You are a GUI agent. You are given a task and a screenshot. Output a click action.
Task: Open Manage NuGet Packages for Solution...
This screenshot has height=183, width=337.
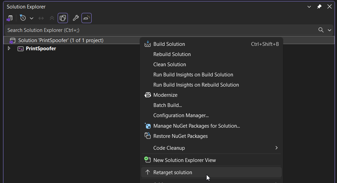point(211,126)
